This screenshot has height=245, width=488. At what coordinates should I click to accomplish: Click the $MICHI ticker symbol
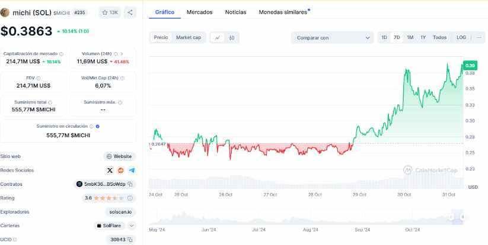(x=62, y=13)
